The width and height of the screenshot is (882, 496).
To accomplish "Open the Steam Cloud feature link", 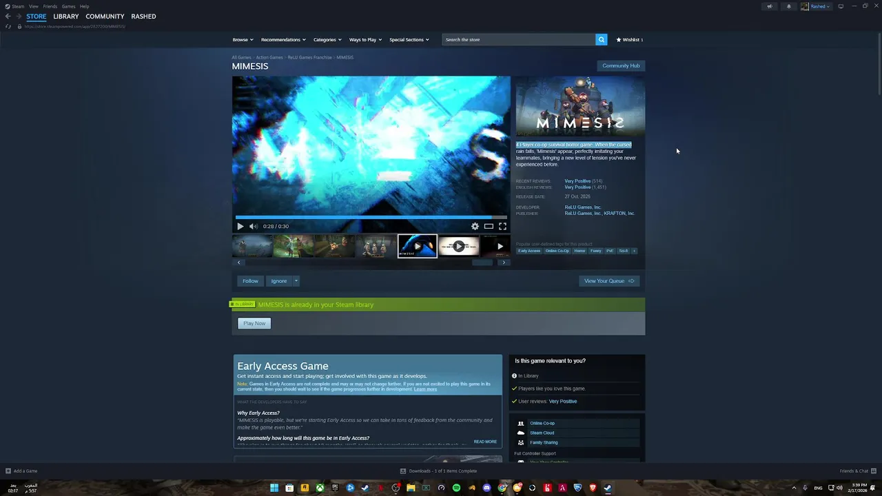I will click(x=542, y=433).
